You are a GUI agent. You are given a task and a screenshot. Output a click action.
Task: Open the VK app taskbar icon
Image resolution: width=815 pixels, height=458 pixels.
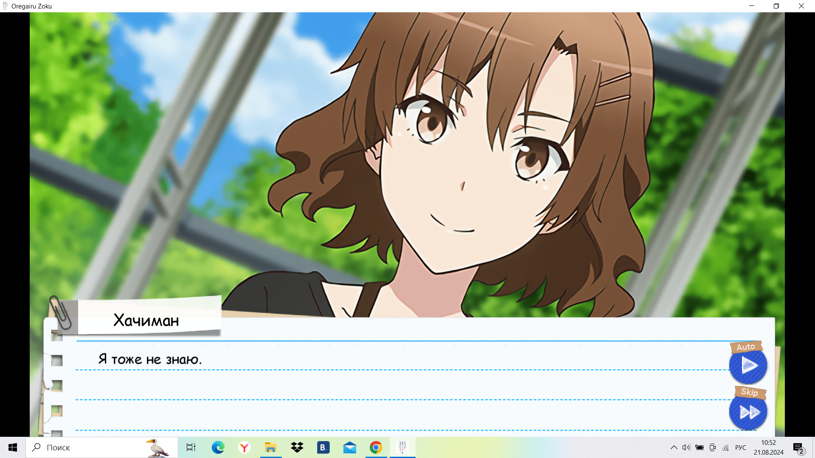tap(323, 447)
